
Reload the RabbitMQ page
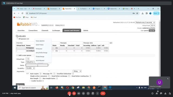(x=22, y=13)
